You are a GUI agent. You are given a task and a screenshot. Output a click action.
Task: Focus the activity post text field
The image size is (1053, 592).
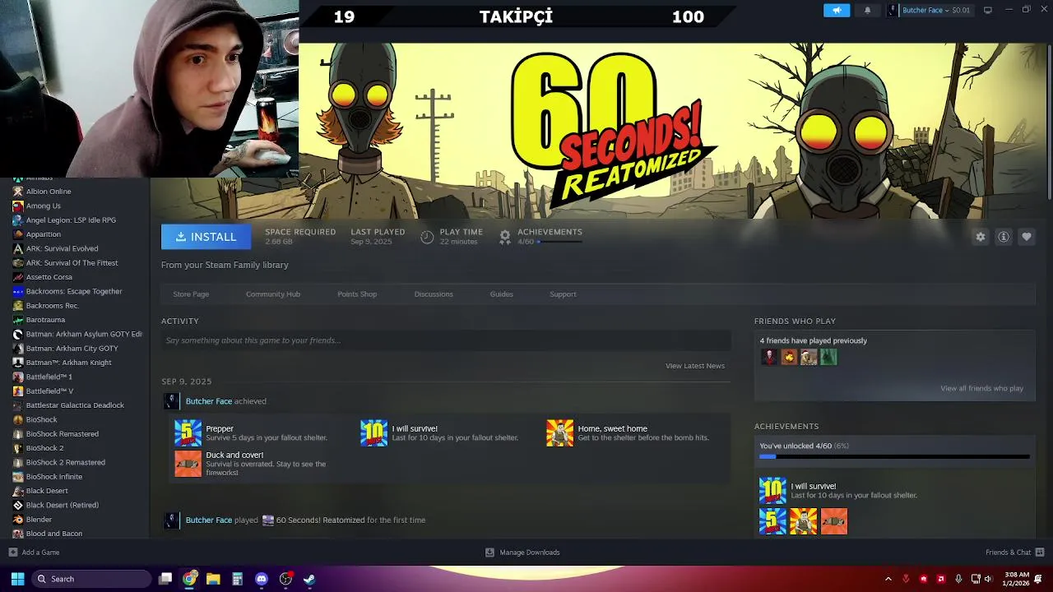(446, 340)
